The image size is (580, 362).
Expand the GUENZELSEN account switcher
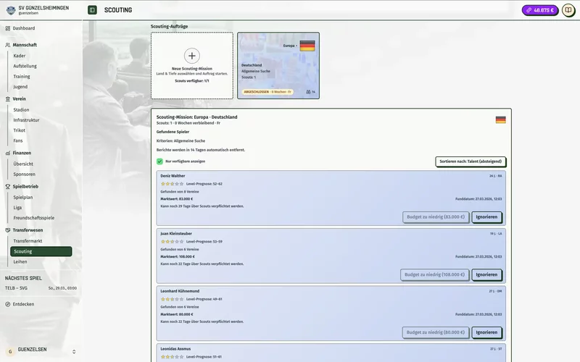point(73,351)
